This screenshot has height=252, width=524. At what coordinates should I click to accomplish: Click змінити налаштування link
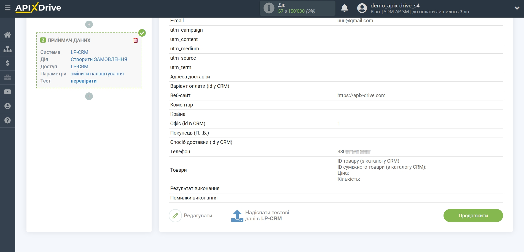[97, 74]
